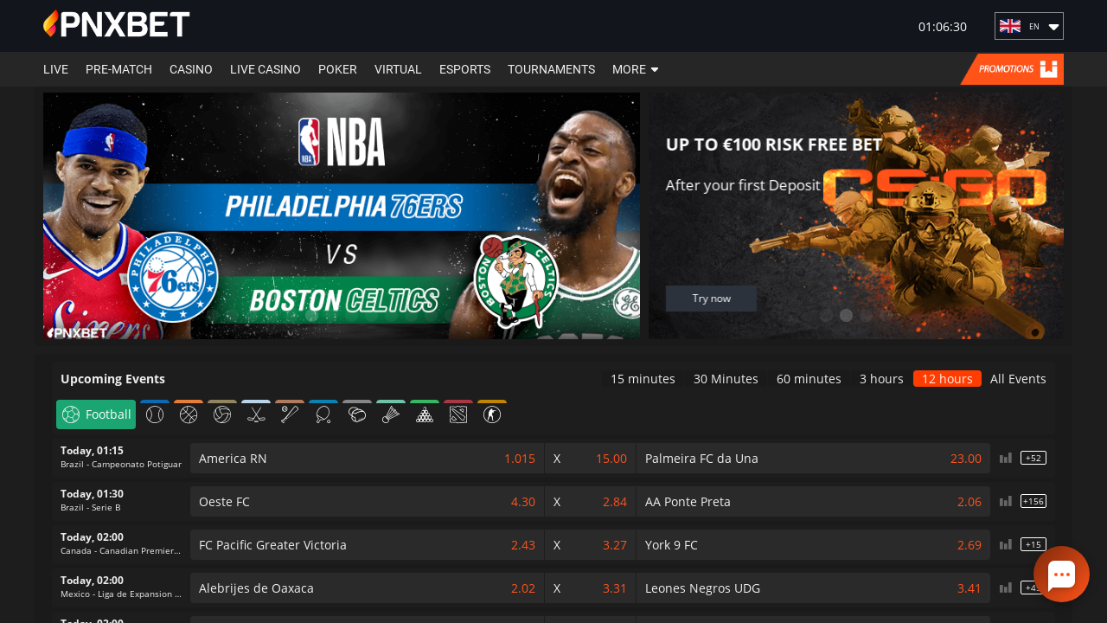Screen dimensions: 1107x623
Task: Bet on America RN at 1.015
Action: tap(367, 458)
